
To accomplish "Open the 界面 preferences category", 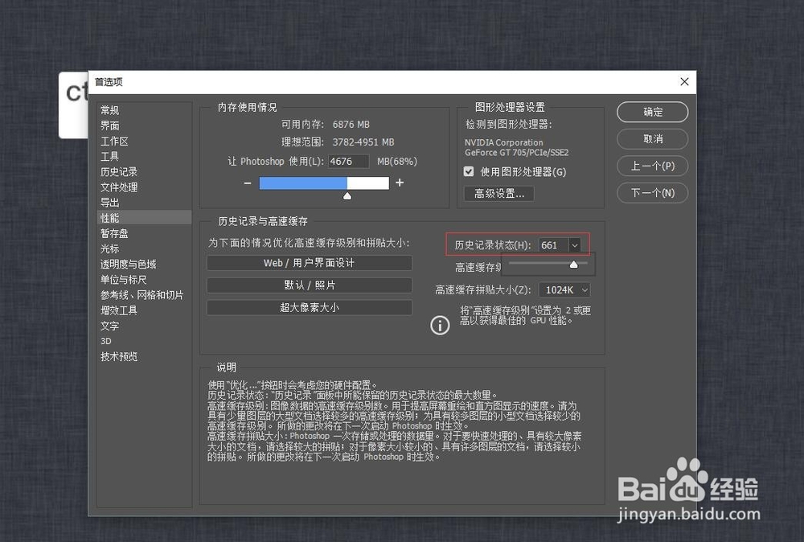I will tap(109, 125).
